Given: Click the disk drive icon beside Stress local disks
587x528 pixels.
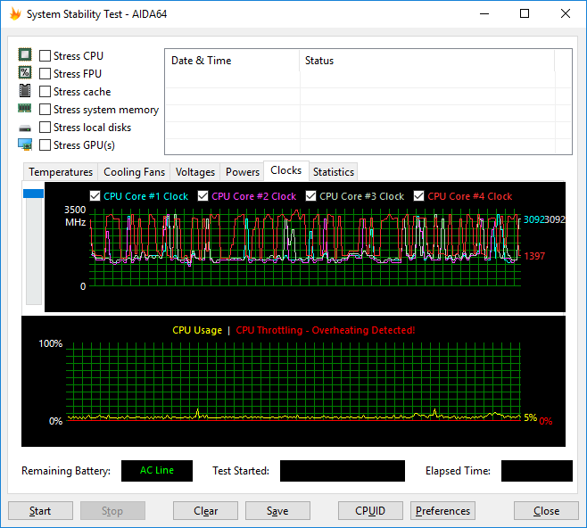Looking at the screenshot, I should [25, 128].
